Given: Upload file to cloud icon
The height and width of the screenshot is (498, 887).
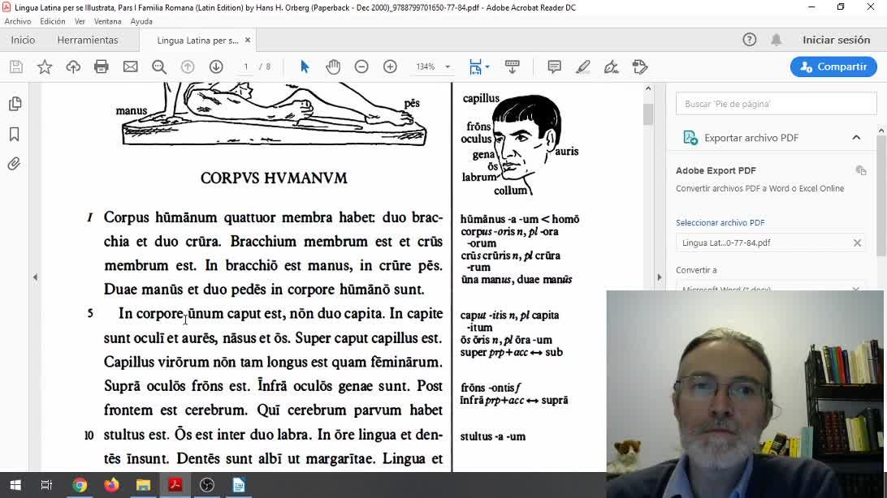Looking at the screenshot, I should coord(73,67).
